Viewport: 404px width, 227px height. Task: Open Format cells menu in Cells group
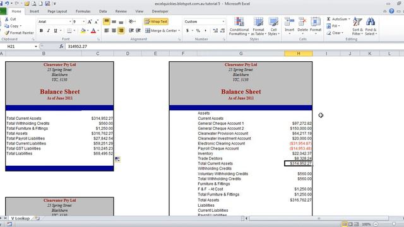point(316,26)
